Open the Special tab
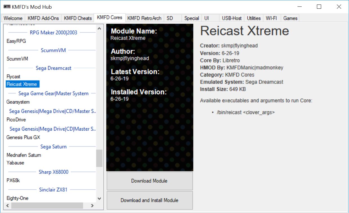This screenshot has width=349, height=213. click(x=192, y=18)
